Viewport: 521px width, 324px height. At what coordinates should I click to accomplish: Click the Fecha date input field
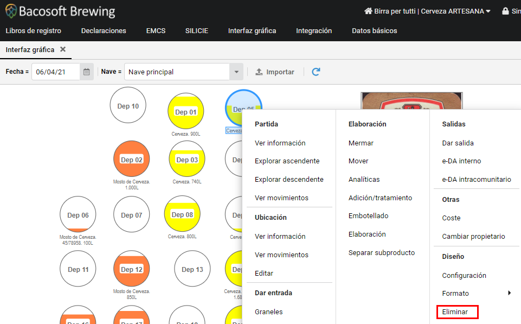pyautogui.click(x=55, y=72)
